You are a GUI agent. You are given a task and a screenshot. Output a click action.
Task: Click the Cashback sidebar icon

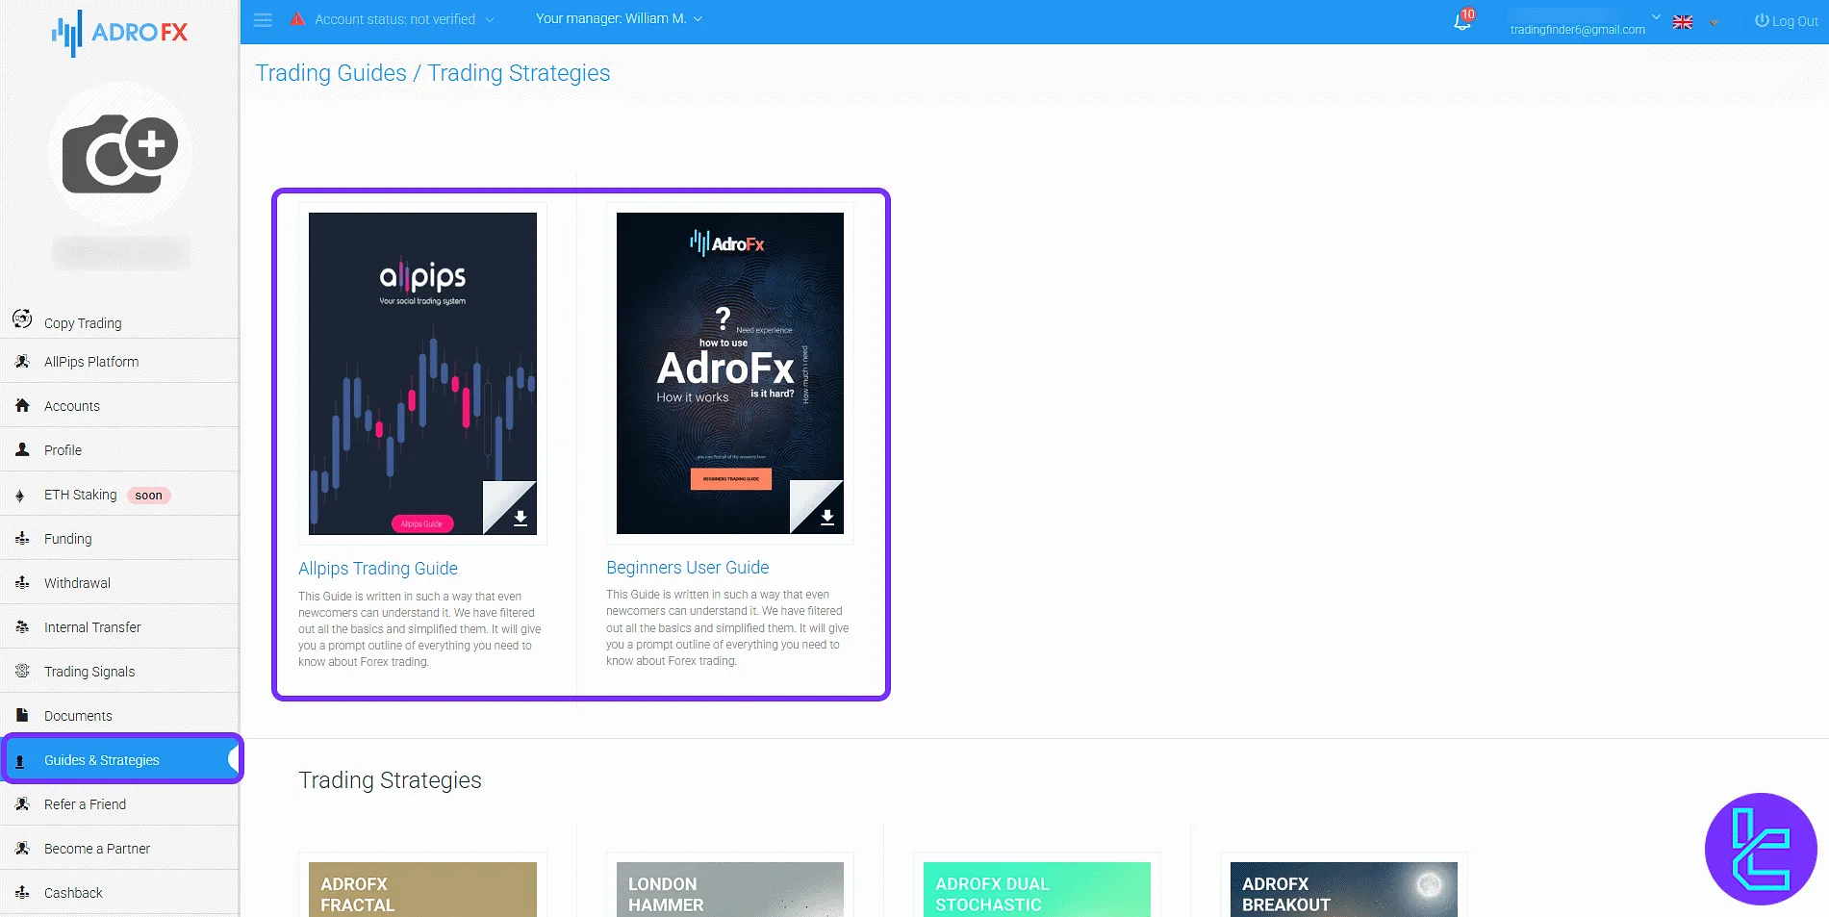coord(22,892)
